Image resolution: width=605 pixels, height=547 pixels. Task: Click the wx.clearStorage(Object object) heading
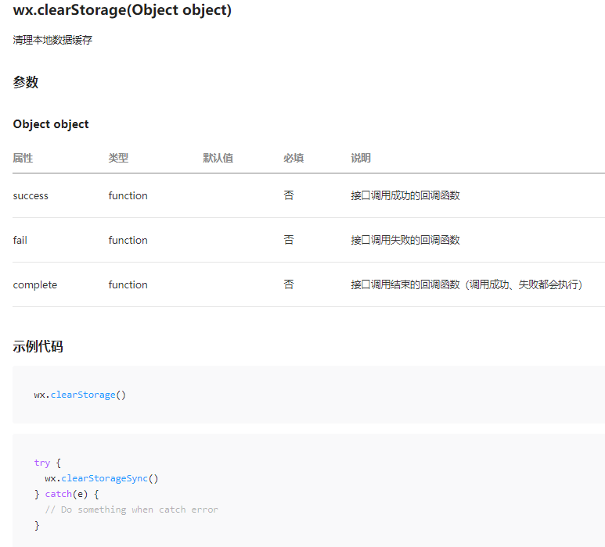coord(122,10)
